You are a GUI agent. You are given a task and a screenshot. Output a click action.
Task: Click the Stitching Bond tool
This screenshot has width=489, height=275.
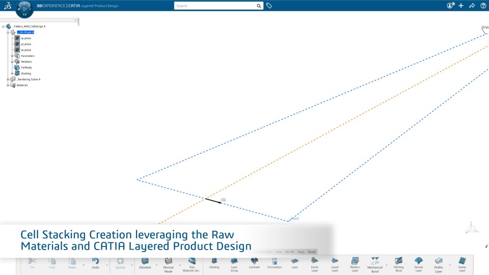[x=398, y=265]
